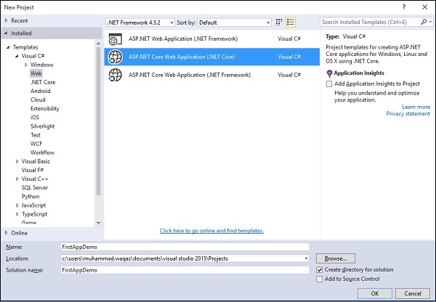The height and width of the screenshot is (302, 436).
Task: Check Add to Source Control
Action: tap(320, 279)
